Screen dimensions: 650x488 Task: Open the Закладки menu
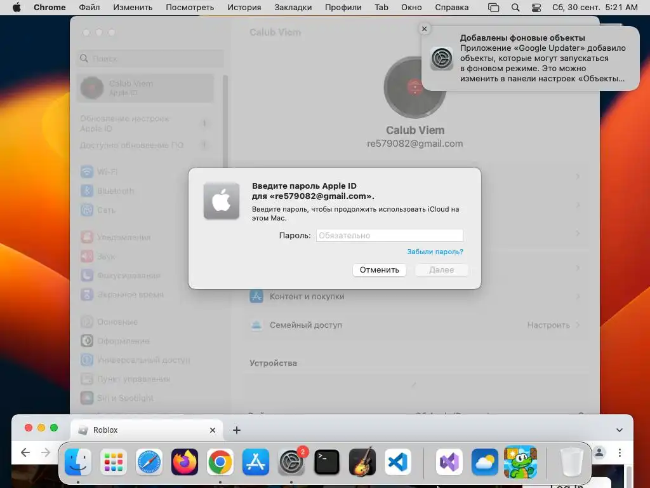coord(293,8)
